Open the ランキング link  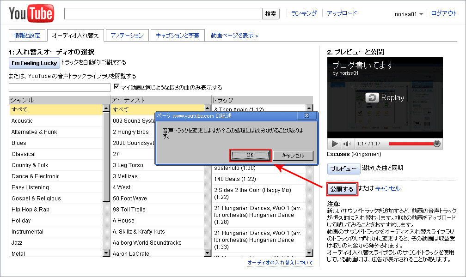point(304,13)
